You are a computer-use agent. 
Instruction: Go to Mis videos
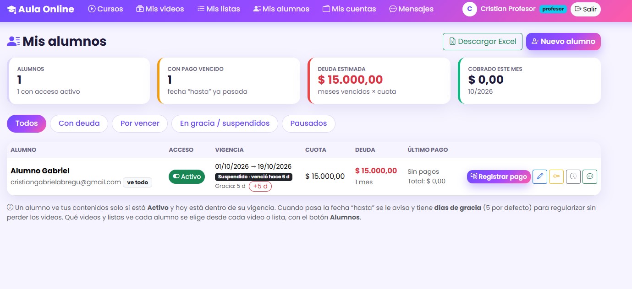[x=160, y=9]
